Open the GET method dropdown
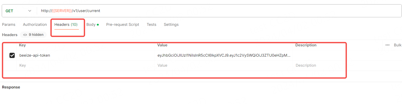The height and width of the screenshot is (104, 402). [18, 11]
